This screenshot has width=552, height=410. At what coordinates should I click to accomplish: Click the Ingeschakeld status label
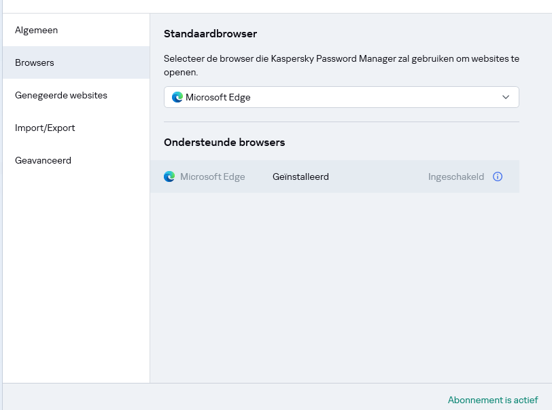point(456,176)
